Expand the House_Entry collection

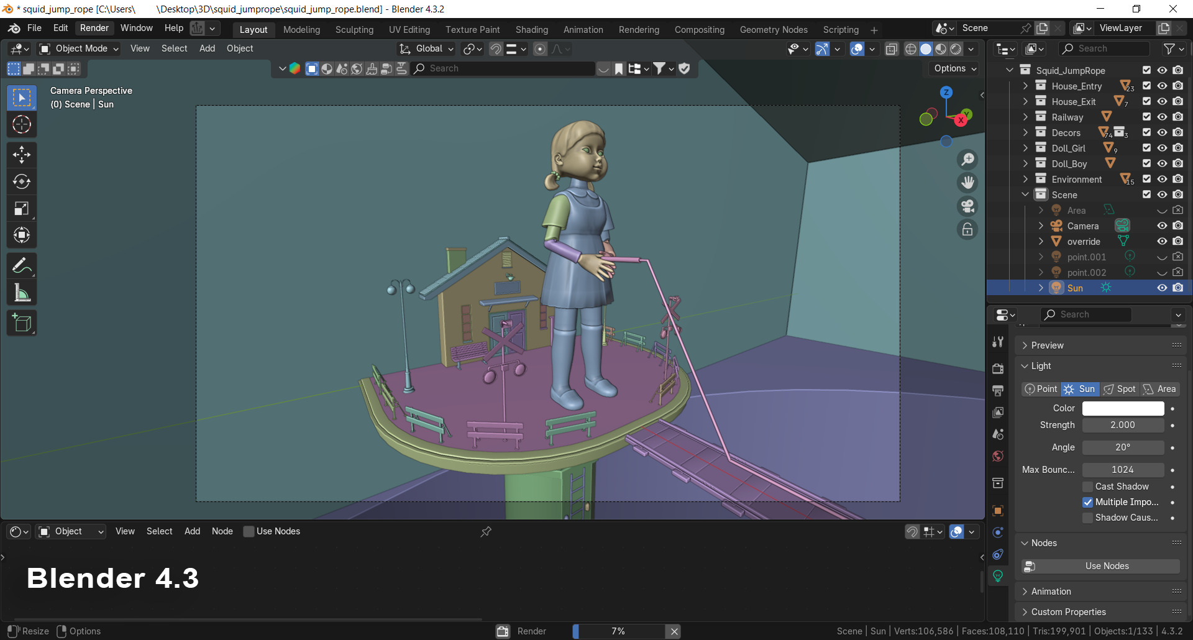click(1025, 86)
